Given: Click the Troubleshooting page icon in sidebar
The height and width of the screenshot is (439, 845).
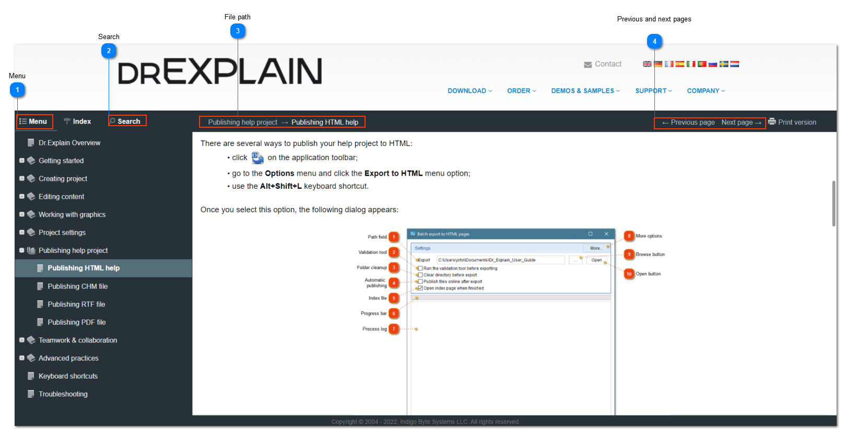Looking at the screenshot, I should tap(31, 394).
